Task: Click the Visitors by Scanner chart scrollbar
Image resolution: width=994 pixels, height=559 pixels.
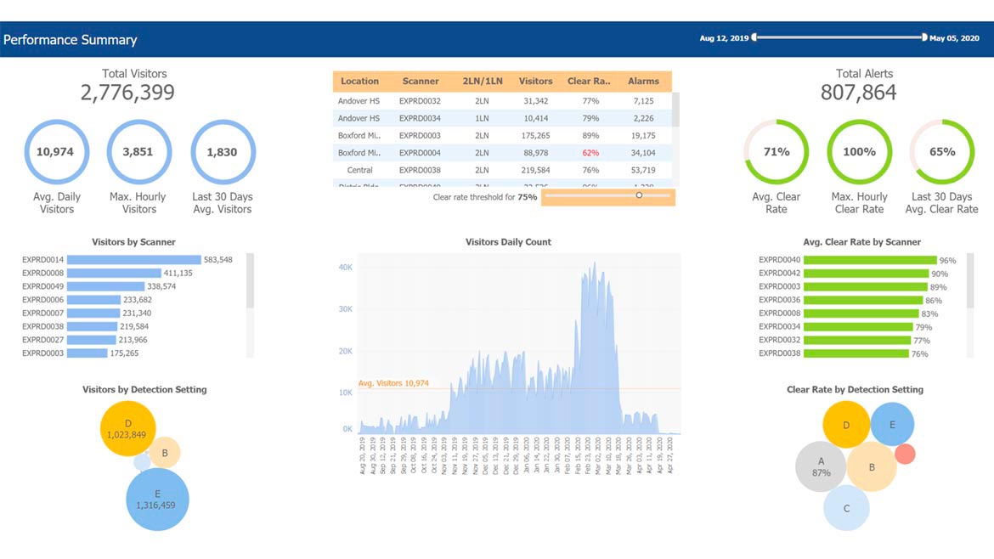Action: pos(250,280)
